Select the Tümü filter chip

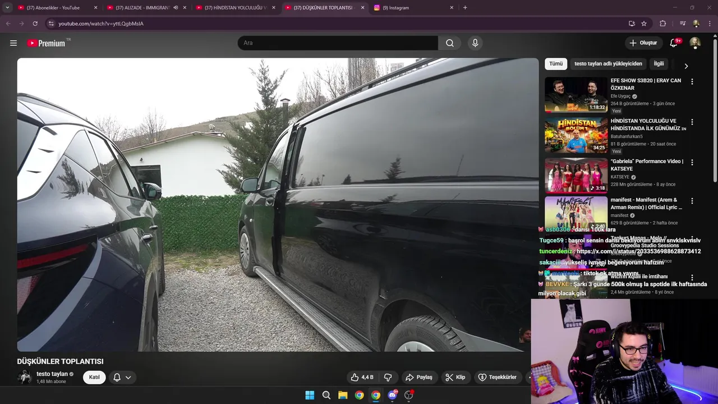[556, 64]
